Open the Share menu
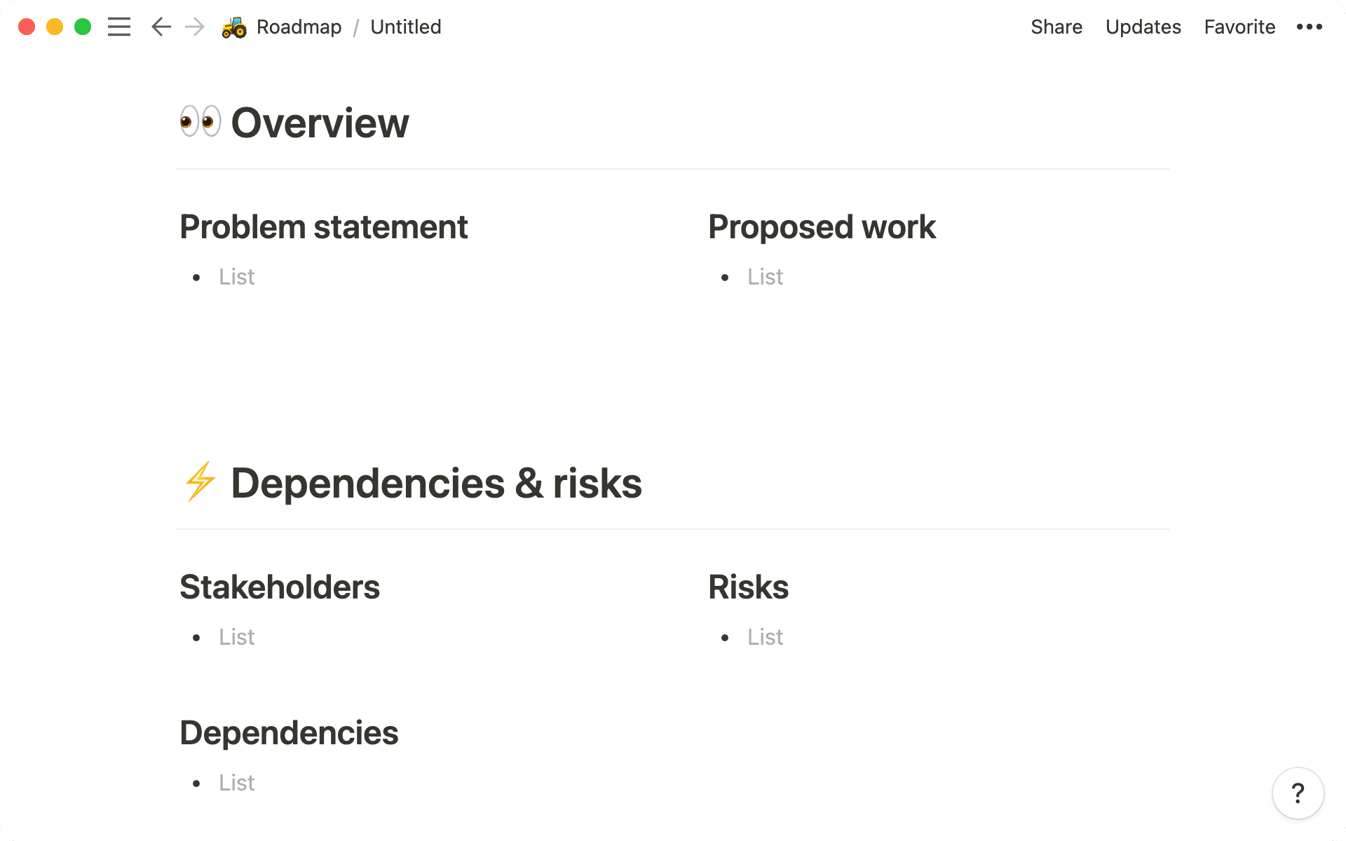 1056,27
